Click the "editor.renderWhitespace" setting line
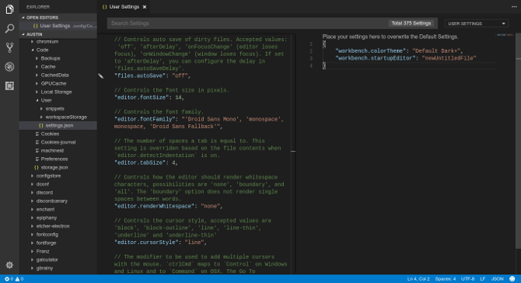The width and height of the screenshot is (521, 283). coord(168,206)
